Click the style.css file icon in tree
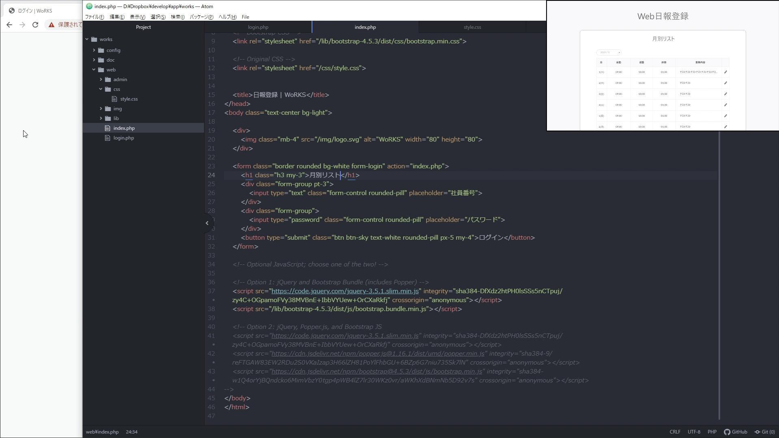 coord(114,99)
